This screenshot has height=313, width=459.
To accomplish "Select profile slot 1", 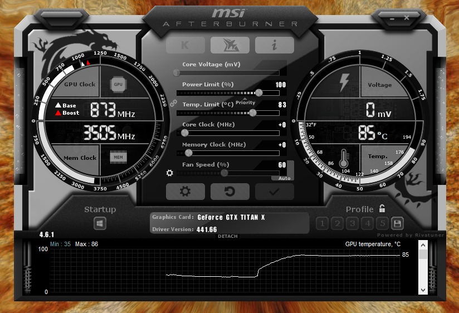I will (322, 224).
